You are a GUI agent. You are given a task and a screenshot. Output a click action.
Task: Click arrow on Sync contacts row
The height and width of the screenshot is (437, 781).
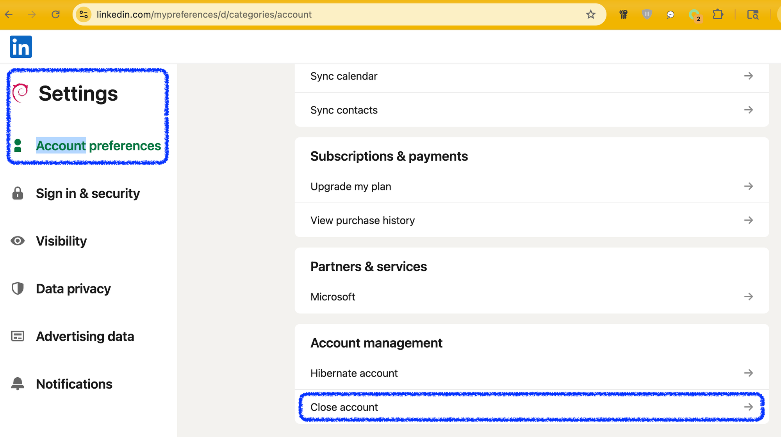point(748,110)
